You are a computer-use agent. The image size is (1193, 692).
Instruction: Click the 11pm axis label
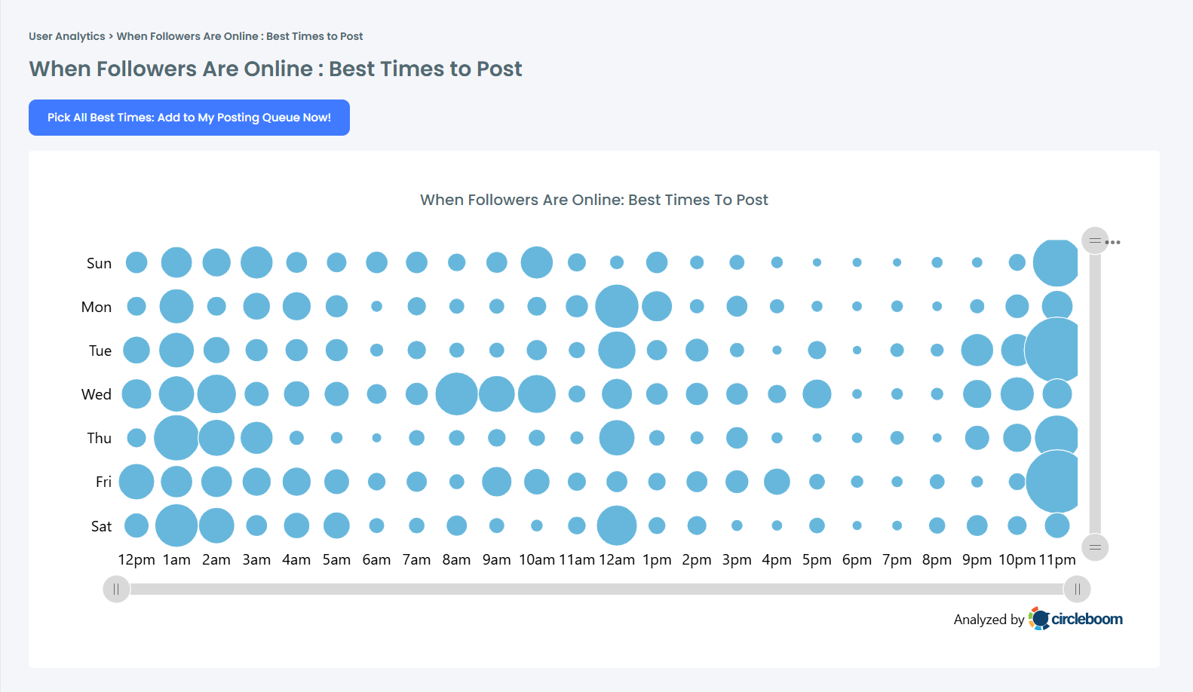point(1057,560)
